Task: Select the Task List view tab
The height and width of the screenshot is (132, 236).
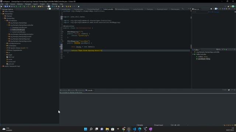Action: pos(197,9)
